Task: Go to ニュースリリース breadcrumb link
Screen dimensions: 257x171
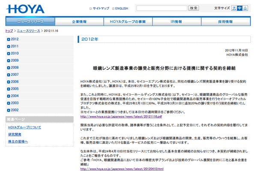Action: 28,31
